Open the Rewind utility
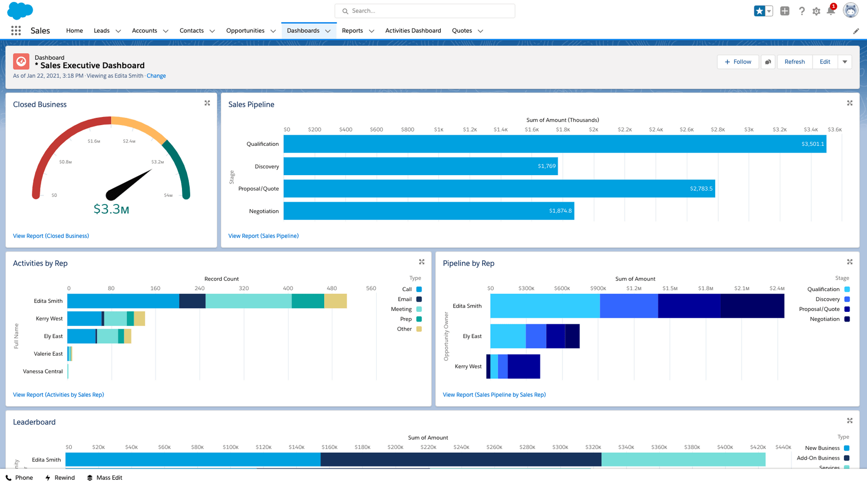 click(x=60, y=477)
